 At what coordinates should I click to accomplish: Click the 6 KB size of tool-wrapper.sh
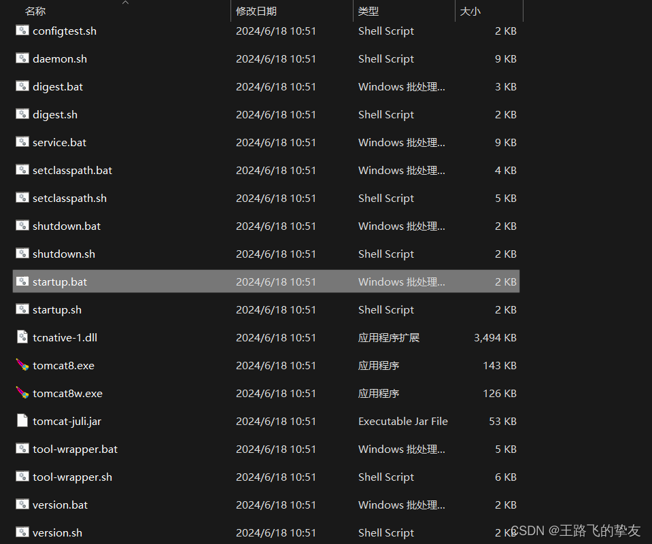[506, 477]
